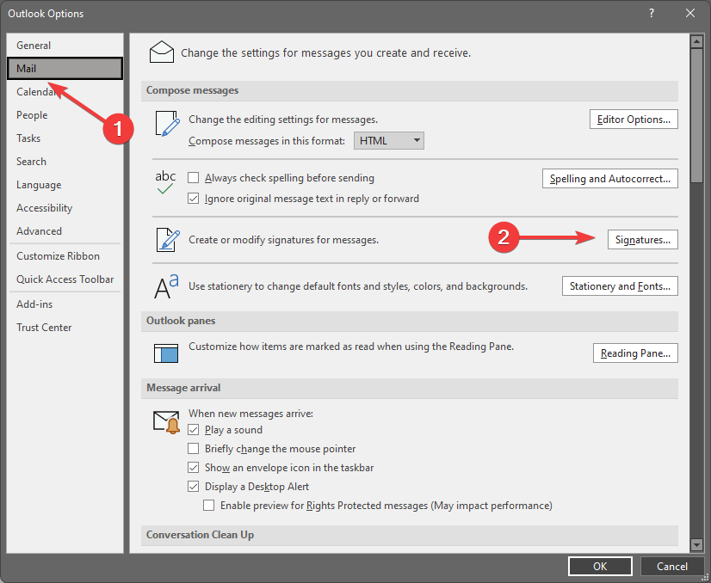The image size is (711, 583).
Task: Uncheck Ignore original message text in reply
Action: coord(193,199)
